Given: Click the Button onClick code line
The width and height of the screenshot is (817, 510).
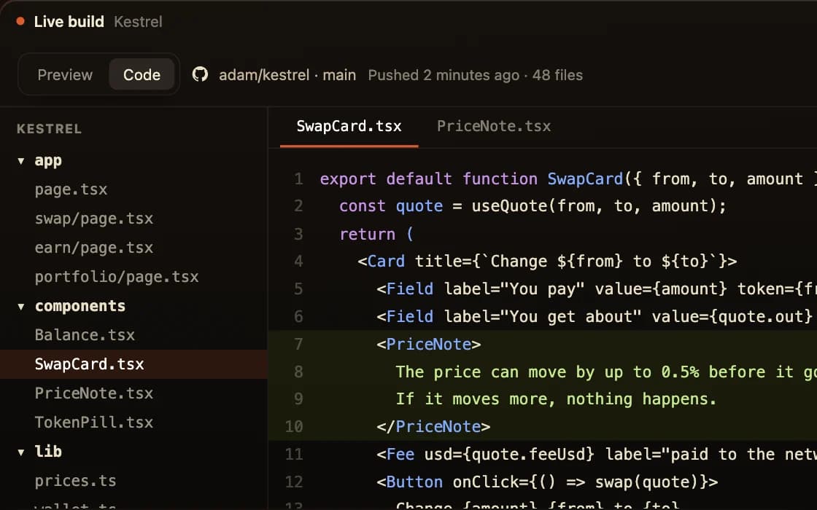Looking at the screenshot, I should (547, 482).
